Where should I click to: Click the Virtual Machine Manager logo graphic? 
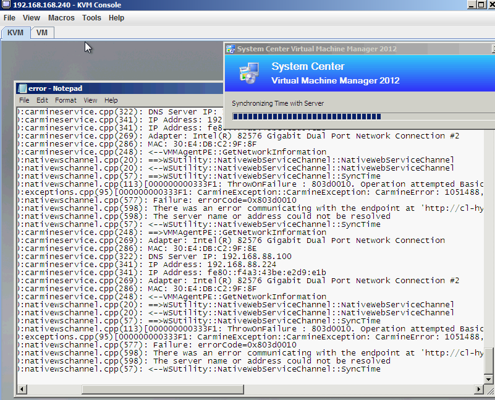(x=249, y=73)
